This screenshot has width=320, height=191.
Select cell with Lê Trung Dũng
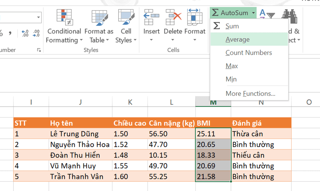point(80,133)
